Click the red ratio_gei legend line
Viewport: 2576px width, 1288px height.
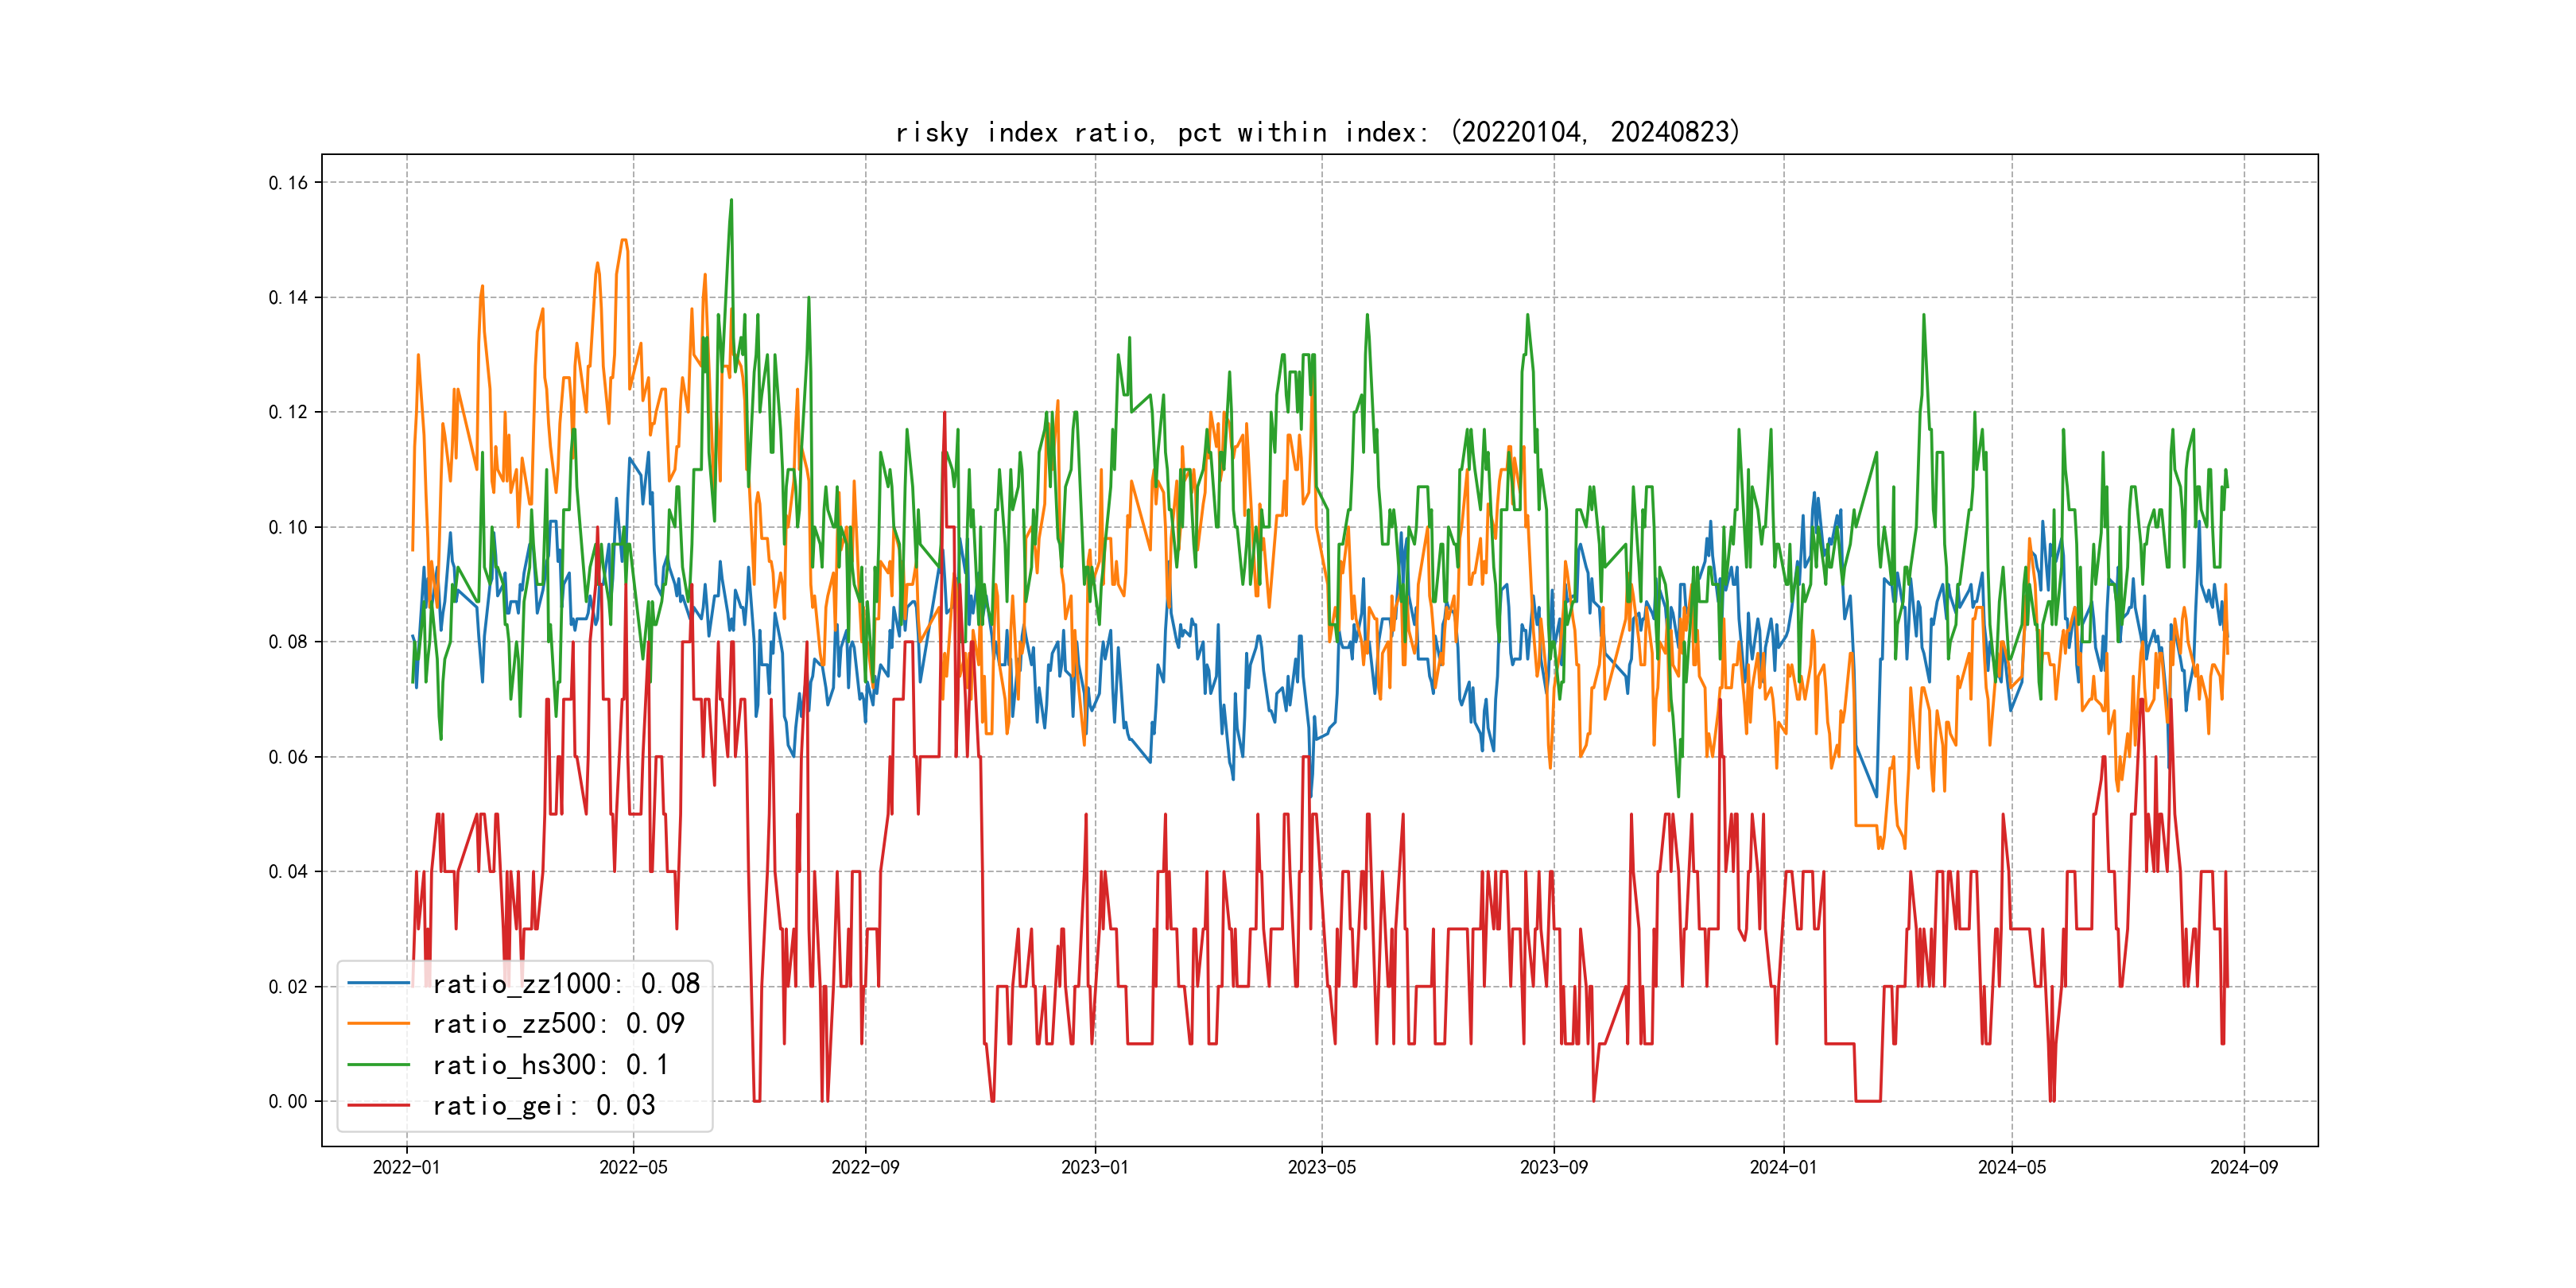coord(378,1106)
